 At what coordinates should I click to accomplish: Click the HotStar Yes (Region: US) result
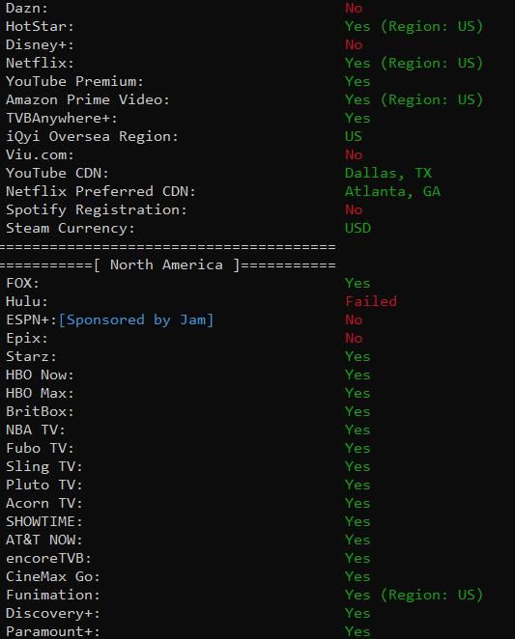click(x=414, y=26)
